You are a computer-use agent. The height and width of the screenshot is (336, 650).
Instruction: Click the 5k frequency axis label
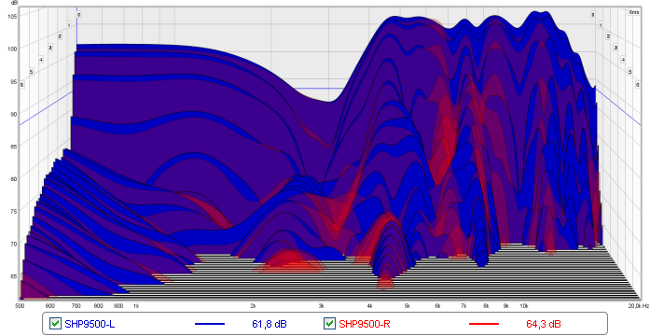408,306
